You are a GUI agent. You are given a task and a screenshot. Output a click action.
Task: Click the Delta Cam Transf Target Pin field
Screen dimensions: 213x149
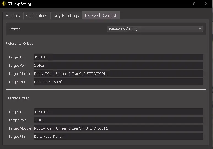click(x=118, y=82)
